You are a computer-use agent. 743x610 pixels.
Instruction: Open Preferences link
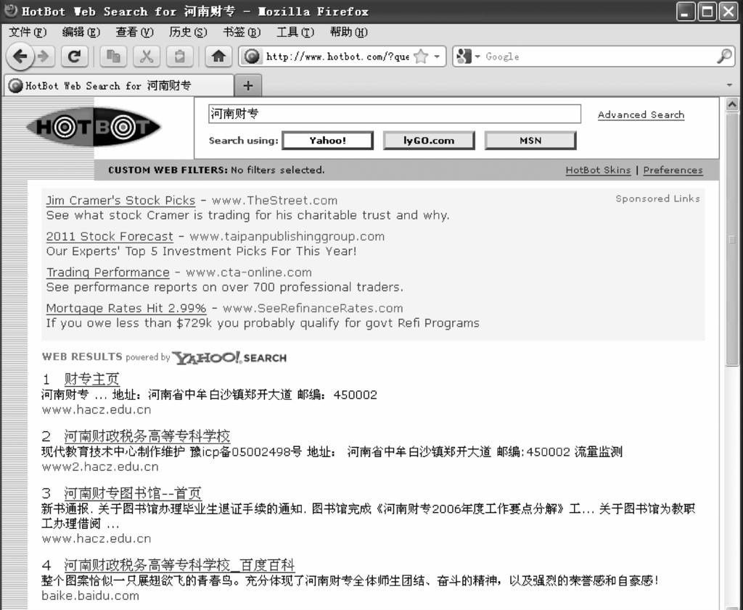(x=673, y=170)
